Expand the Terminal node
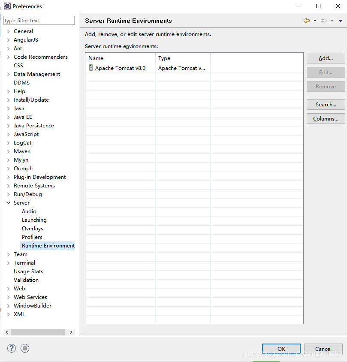The height and width of the screenshot is (362, 347). click(x=8, y=263)
